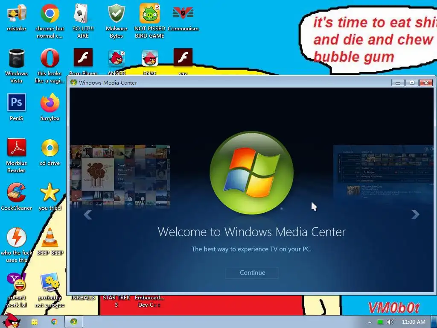Screen dimensions: 437x328
Task: Launch the CCleaner-style brush icon
Action: click(x=17, y=193)
